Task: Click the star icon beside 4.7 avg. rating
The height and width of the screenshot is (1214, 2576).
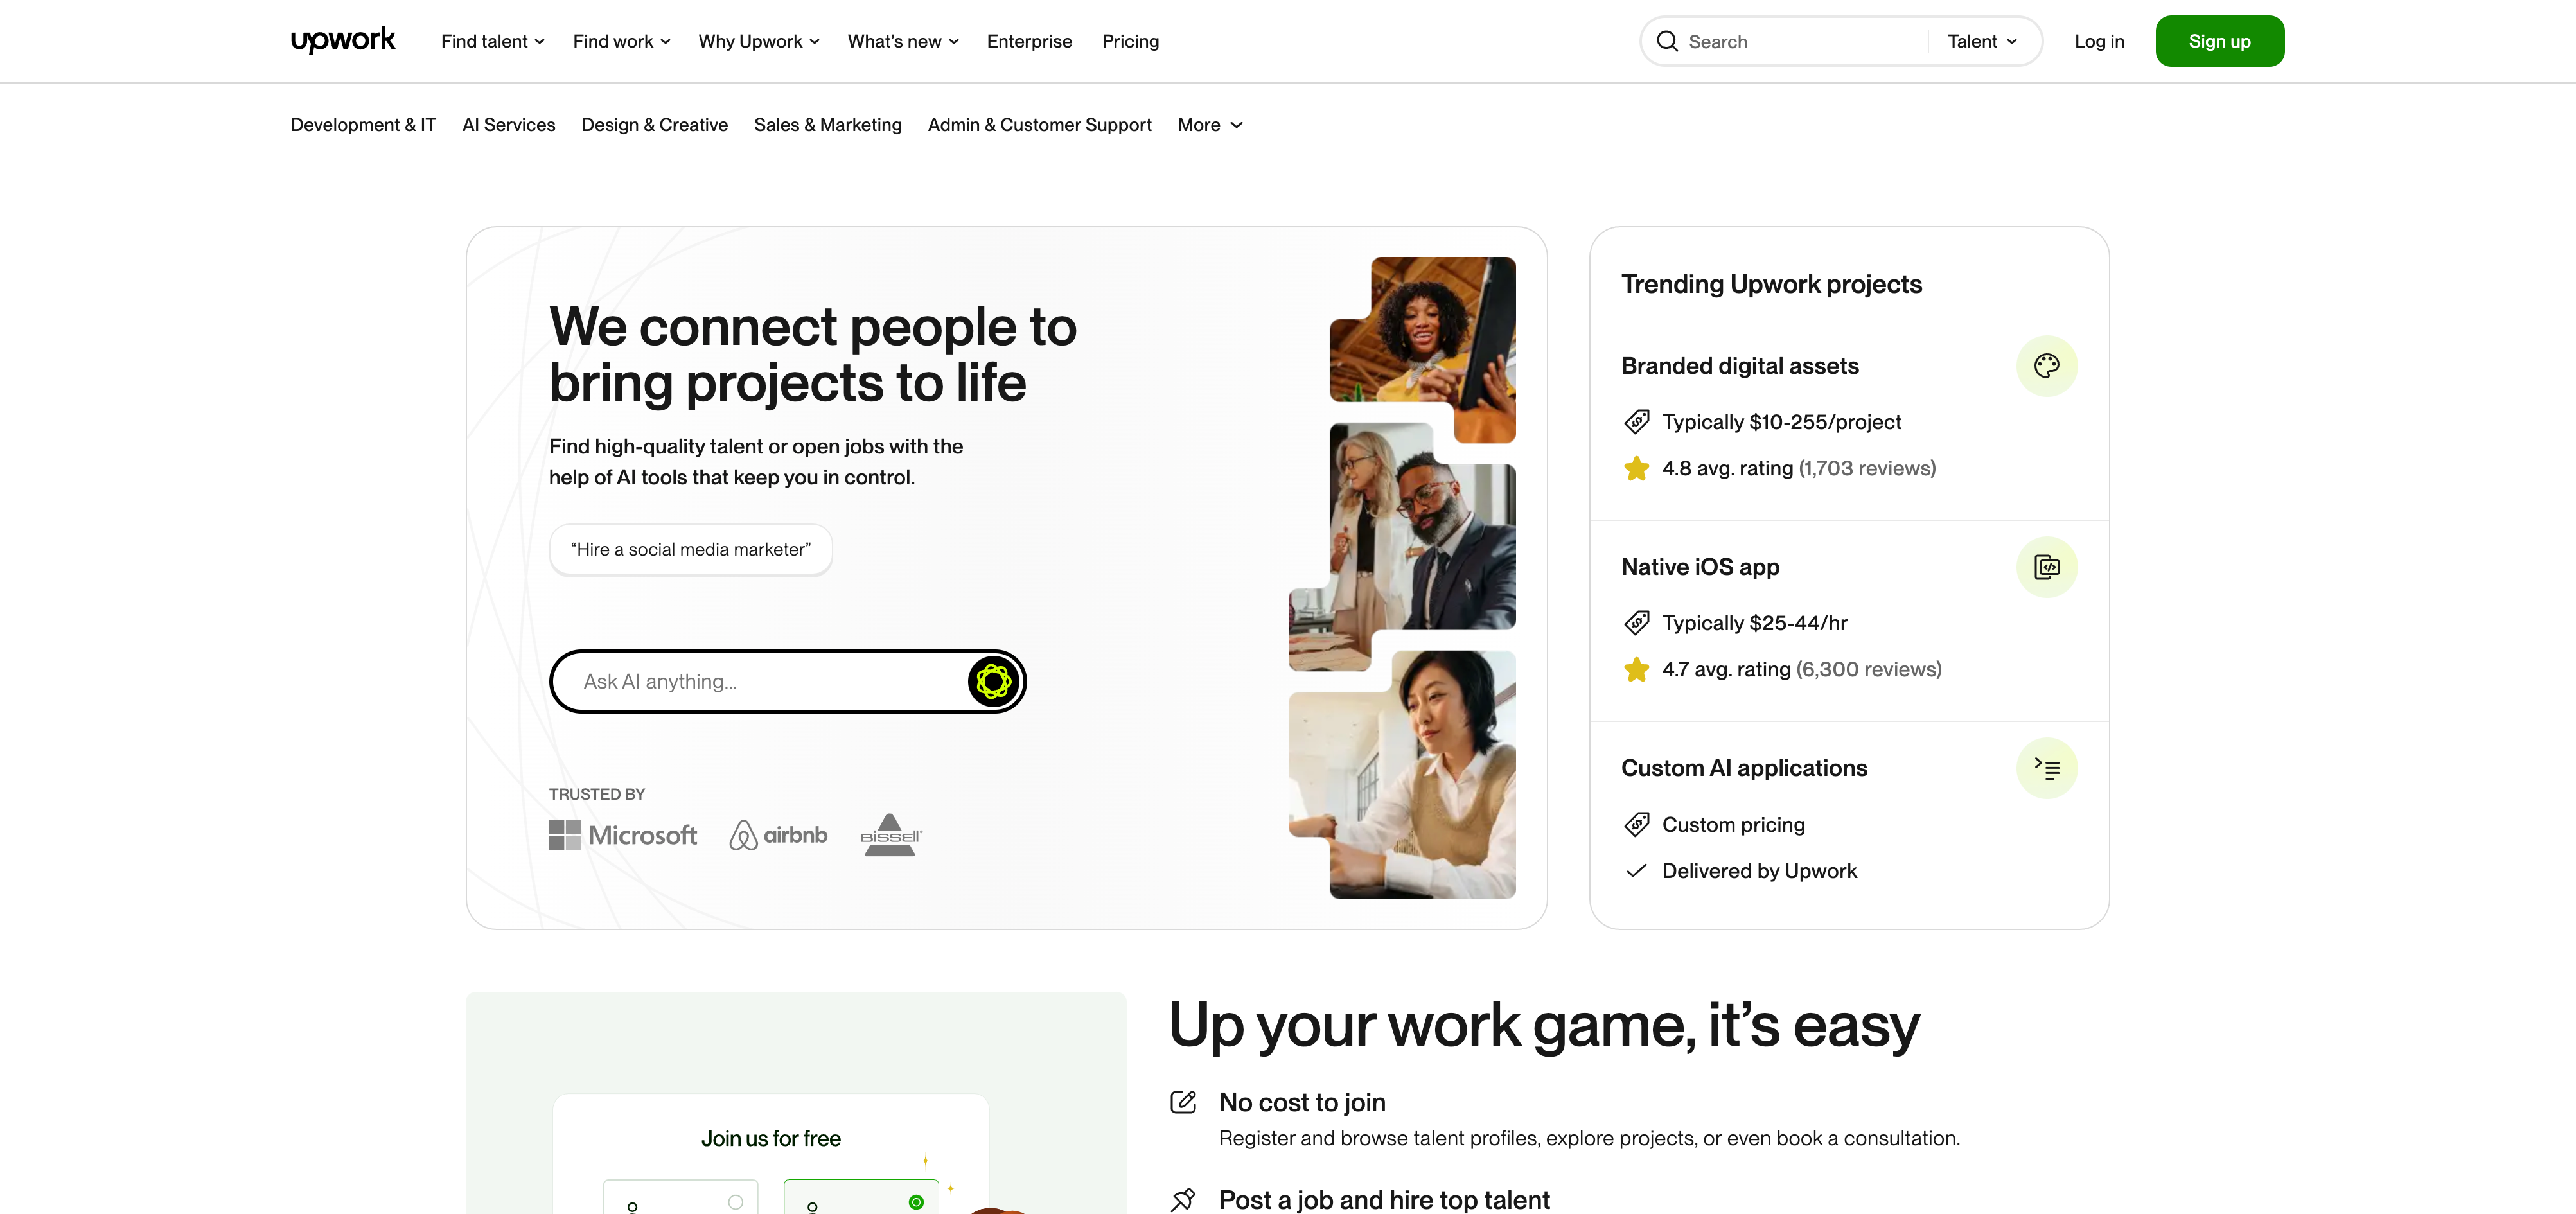Action: pos(1636,669)
